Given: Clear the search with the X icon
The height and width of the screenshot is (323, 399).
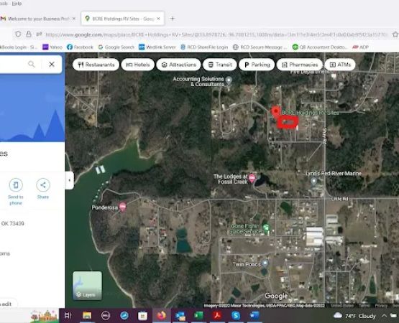Looking at the screenshot, I should click(52, 65).
